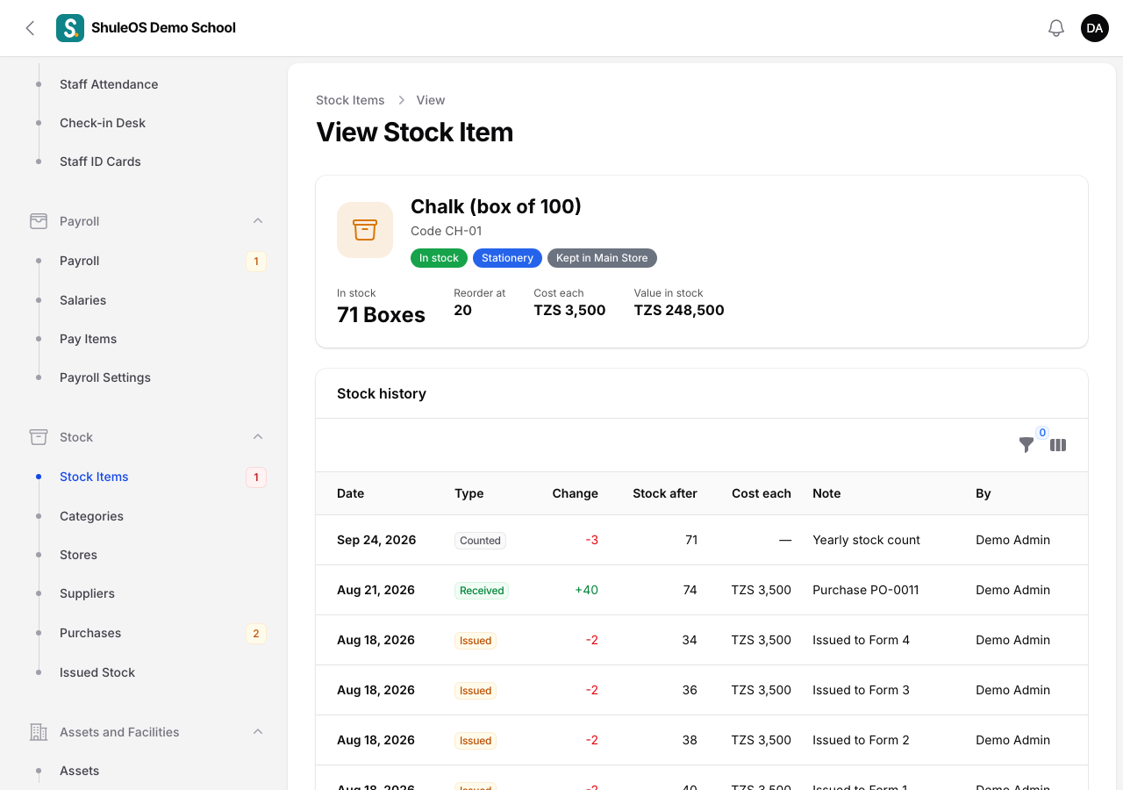Click the Yearly stock count note

[866, 540]
